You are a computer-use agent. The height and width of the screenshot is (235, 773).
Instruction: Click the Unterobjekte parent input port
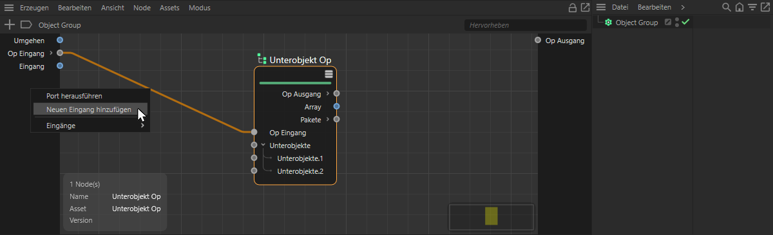coord(254,145)
